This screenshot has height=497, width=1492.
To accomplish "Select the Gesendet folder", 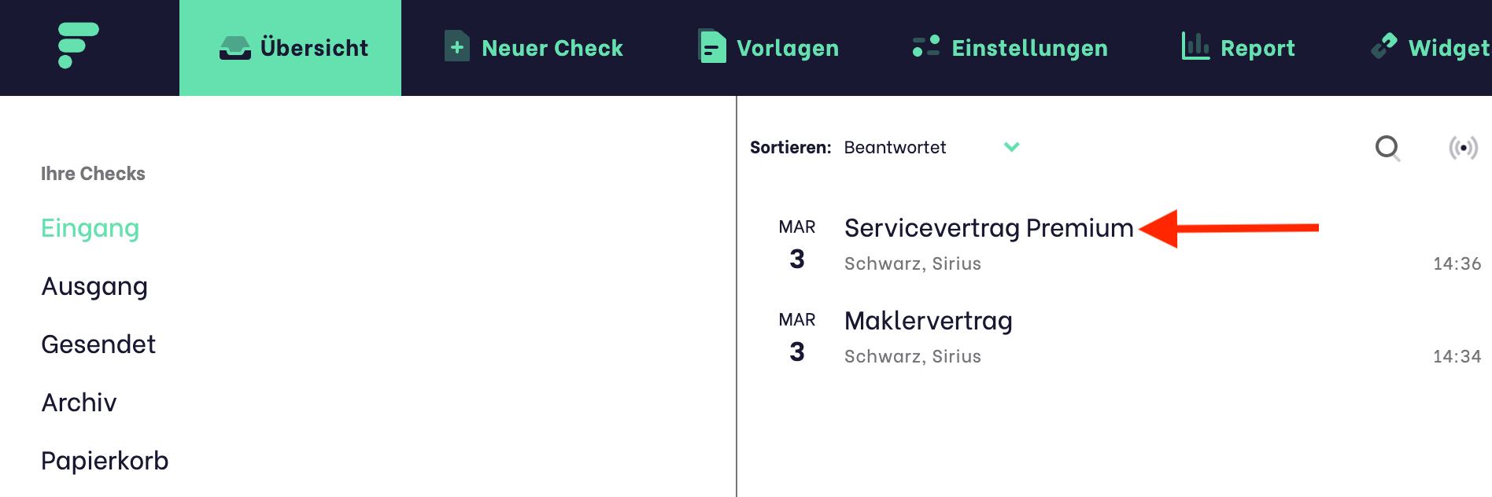I will click(98, 344).
